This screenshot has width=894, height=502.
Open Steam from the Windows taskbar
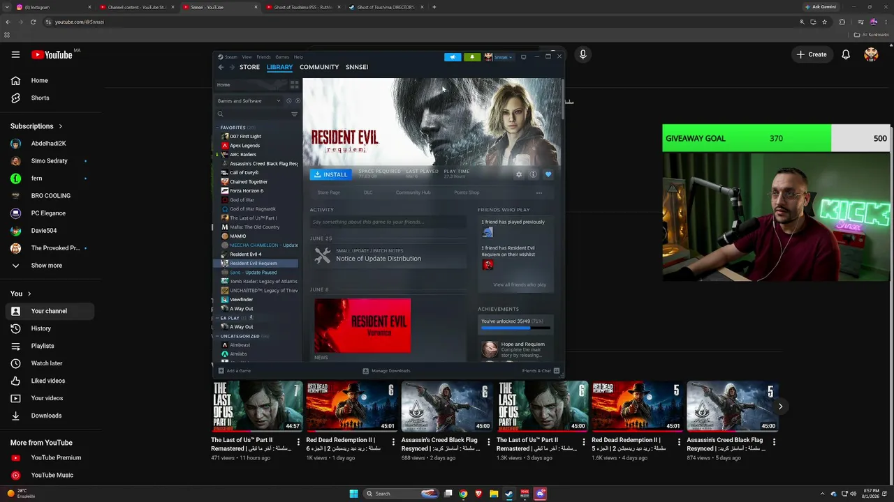pos(509,494)
